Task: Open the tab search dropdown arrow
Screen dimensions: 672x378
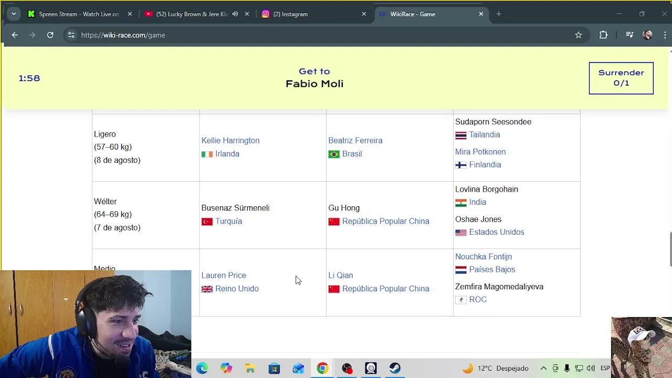Action: click(x=14, y=14)
